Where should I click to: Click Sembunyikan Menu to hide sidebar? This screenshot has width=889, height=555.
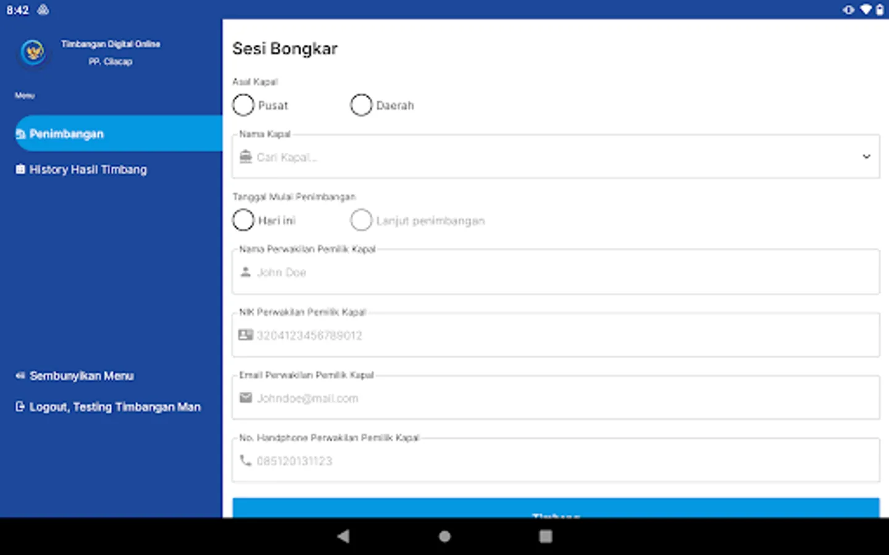click(x=75, y=376)
